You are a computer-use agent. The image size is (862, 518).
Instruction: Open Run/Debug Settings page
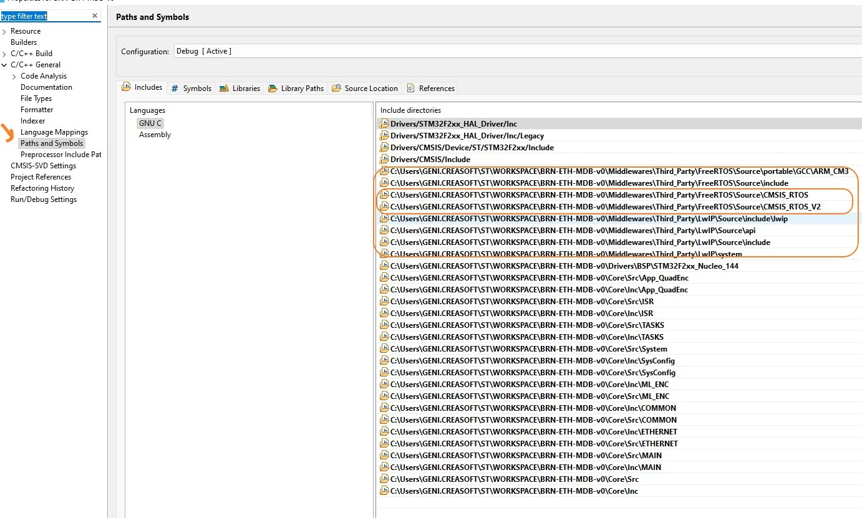pyautogui.click(x=44, y=199)
